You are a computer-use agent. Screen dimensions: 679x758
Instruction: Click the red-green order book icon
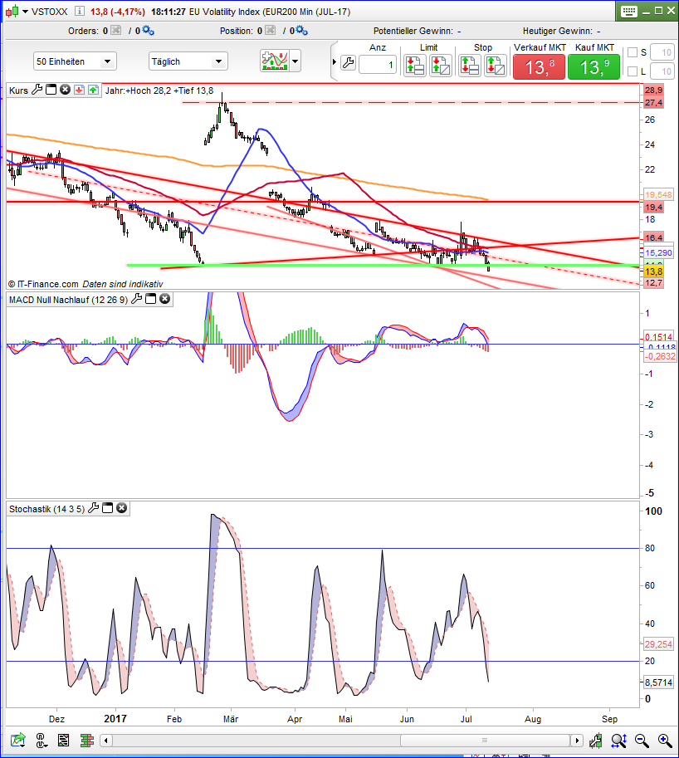(x=87, y=740)
